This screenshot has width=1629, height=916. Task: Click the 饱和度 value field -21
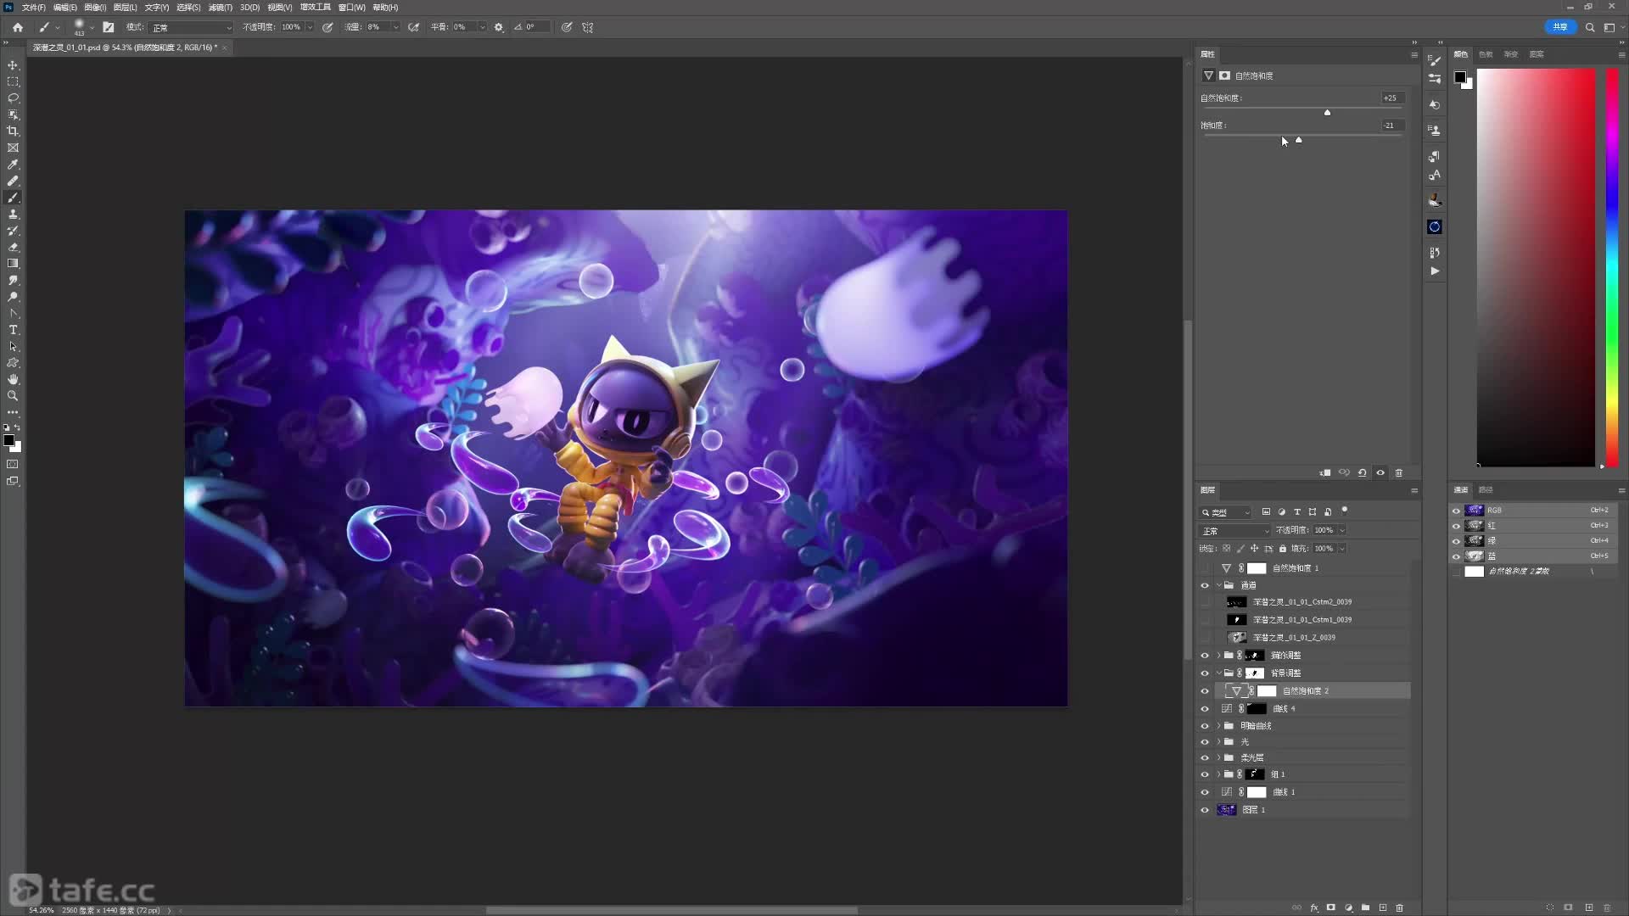tap(1391, 126)
